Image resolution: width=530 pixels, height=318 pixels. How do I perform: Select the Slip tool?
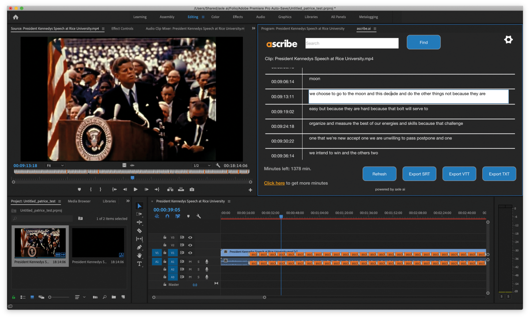(x=140, y=239)
